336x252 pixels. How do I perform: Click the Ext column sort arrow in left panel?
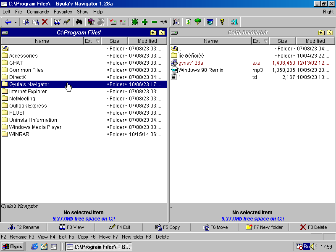98,41
